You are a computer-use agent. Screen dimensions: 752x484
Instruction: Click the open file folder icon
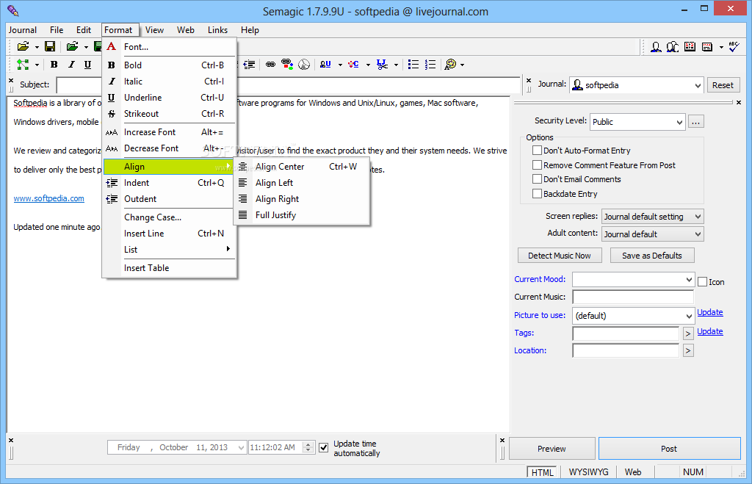click(x=23, y=46)
